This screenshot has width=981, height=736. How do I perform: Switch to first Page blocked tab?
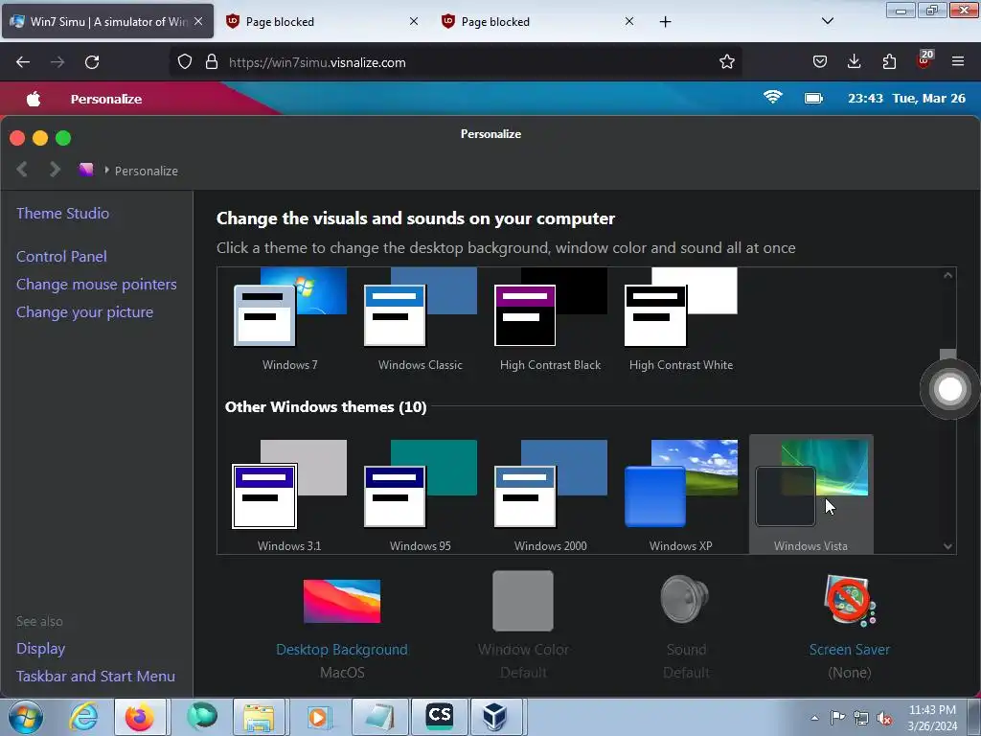tap(322, 21)
